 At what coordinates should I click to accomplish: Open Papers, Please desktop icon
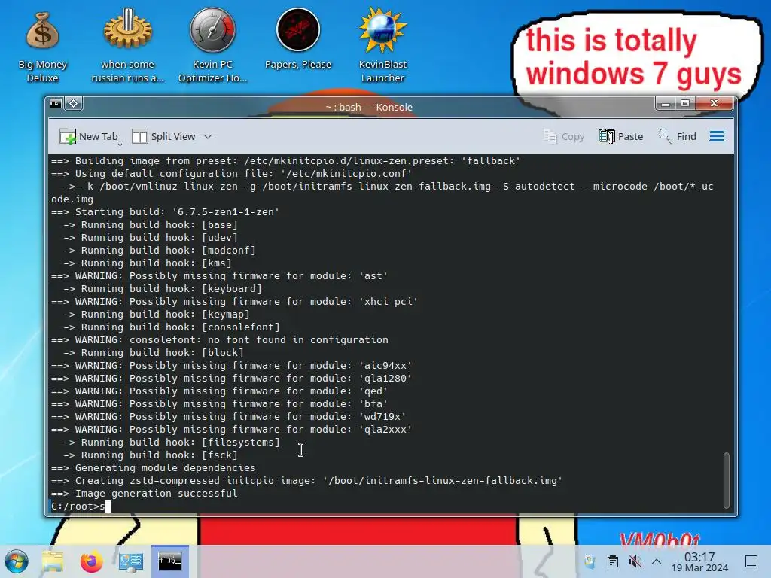298,39
